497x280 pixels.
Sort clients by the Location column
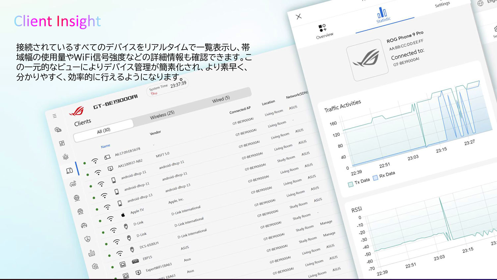pyautogui.click(x=268, y=103)
